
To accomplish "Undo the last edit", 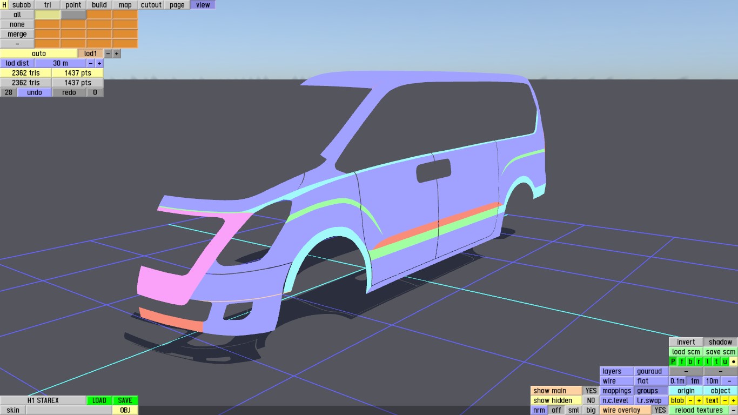I will click(x=35, y=92).
